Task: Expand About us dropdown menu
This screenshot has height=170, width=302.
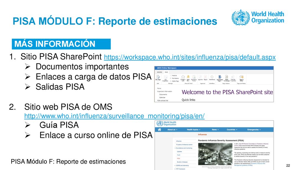Action: point(172,130)
